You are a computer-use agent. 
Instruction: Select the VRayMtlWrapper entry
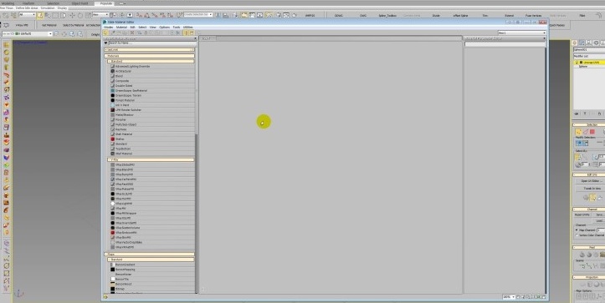click(x=152, y=214)
